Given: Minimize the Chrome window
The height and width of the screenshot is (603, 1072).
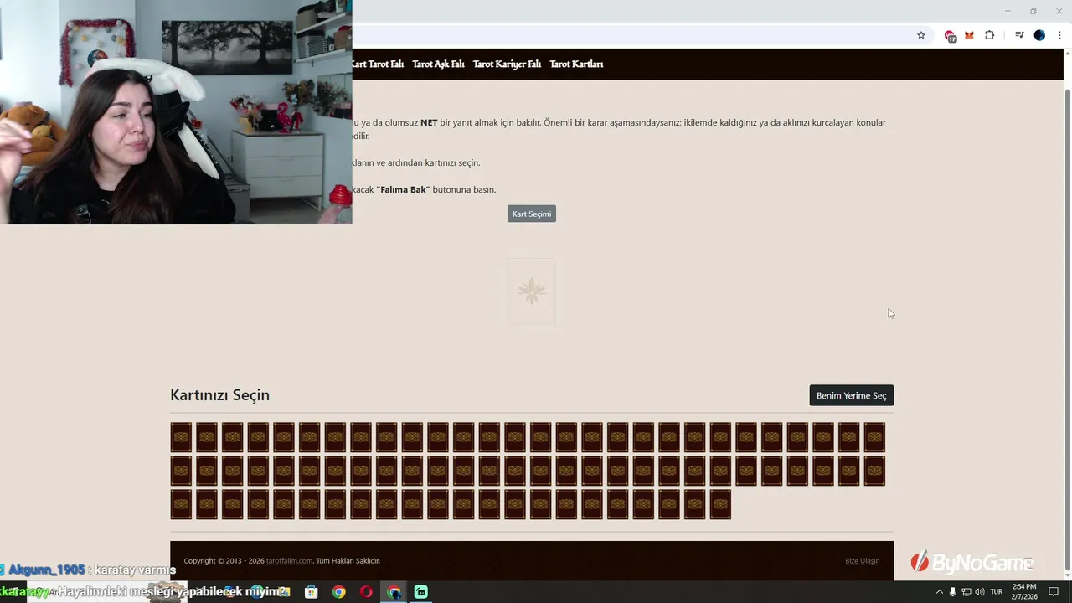Looking at the screenshot, I should pos(1007,11).
